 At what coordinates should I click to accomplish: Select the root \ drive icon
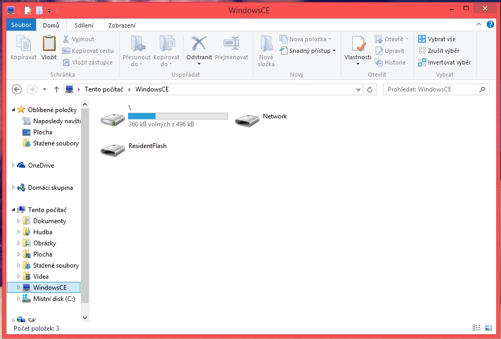pos(113,120)
